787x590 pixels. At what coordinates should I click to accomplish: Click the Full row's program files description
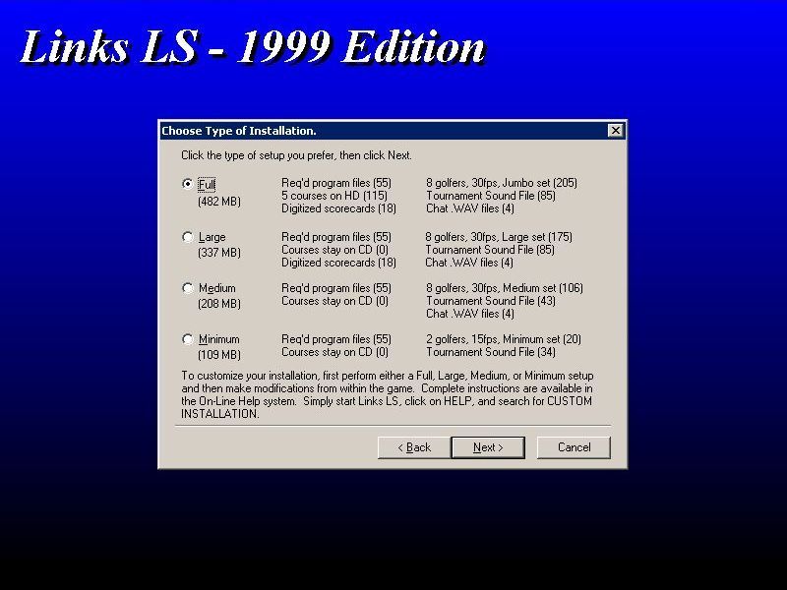point(334,183)
